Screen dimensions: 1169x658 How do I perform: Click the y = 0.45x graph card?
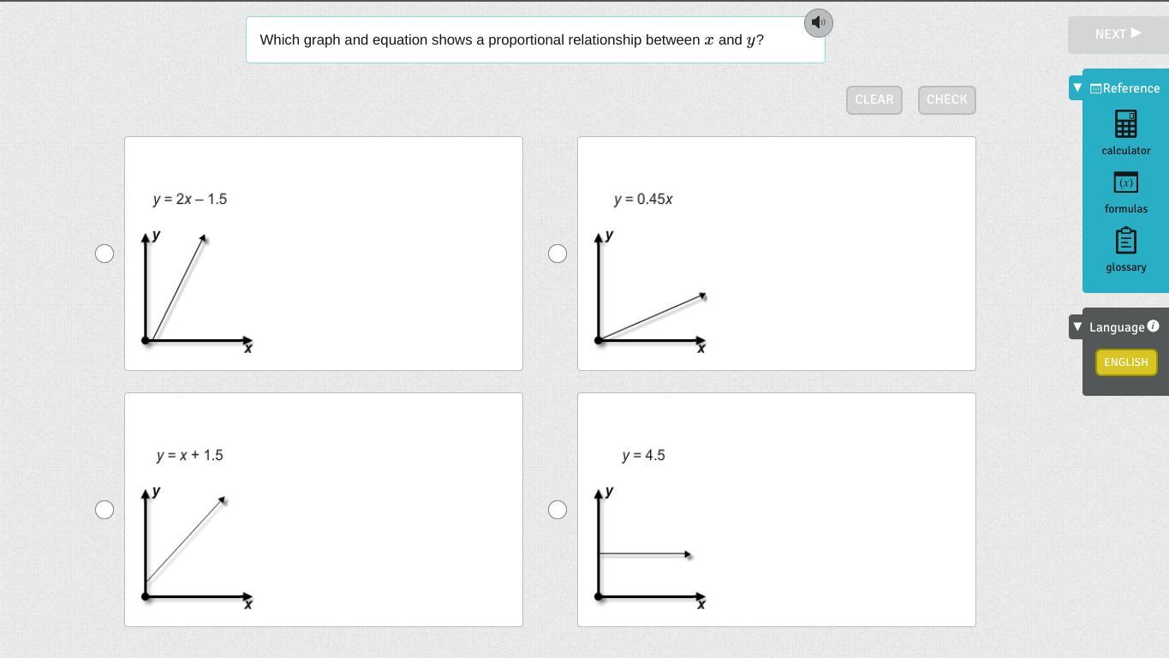point(777,254)
